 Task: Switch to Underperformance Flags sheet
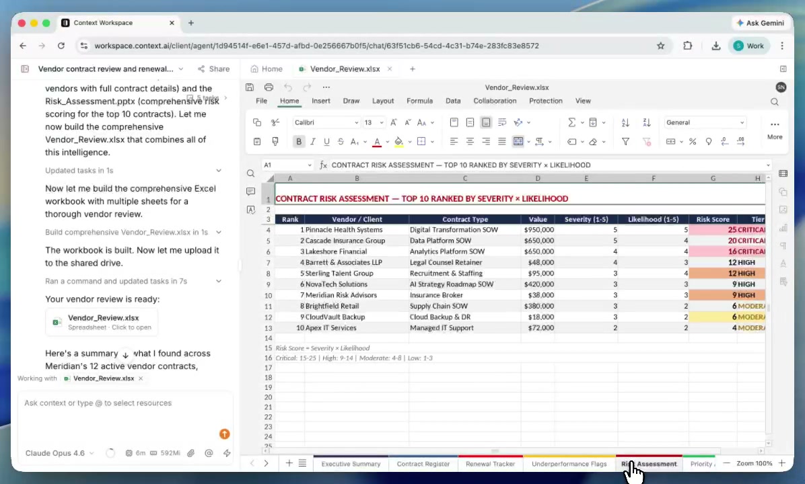(x=569, y=463)
